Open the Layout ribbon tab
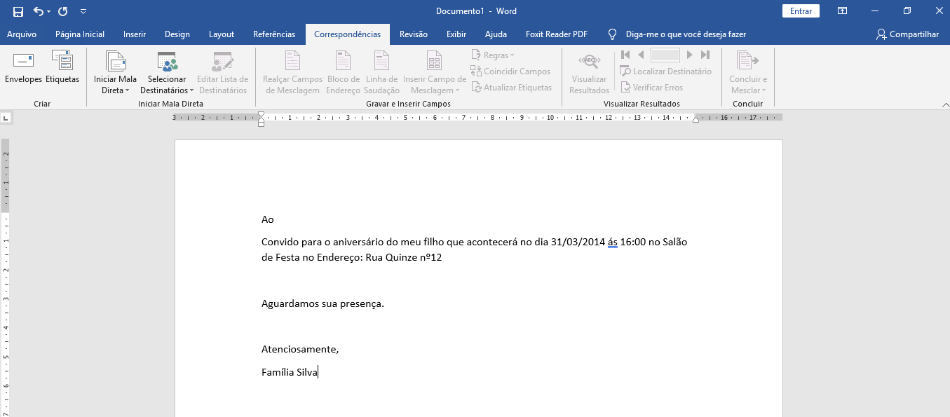 [x=222, y=34]
